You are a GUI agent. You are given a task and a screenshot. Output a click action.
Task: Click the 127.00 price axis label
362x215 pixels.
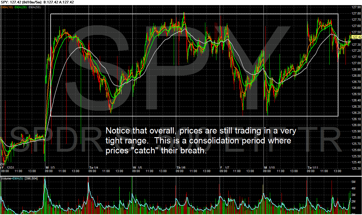pyautogui.click(x=356, y=63)
